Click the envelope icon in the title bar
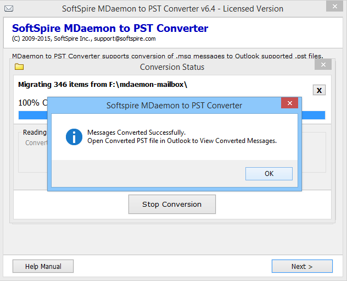 tap(9, 9)
